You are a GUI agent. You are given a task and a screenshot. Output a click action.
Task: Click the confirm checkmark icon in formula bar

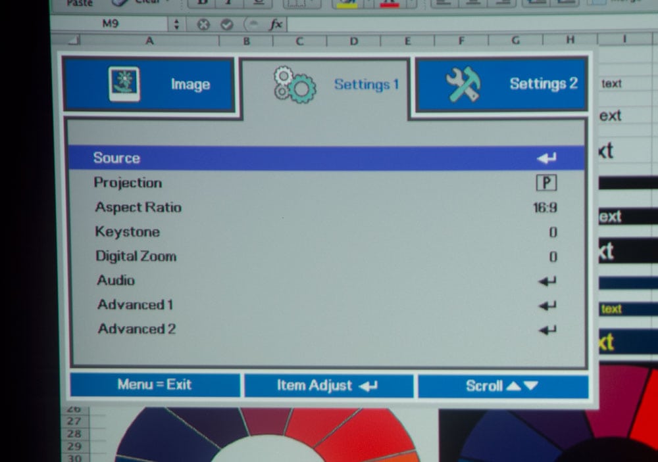click(227, 25)
